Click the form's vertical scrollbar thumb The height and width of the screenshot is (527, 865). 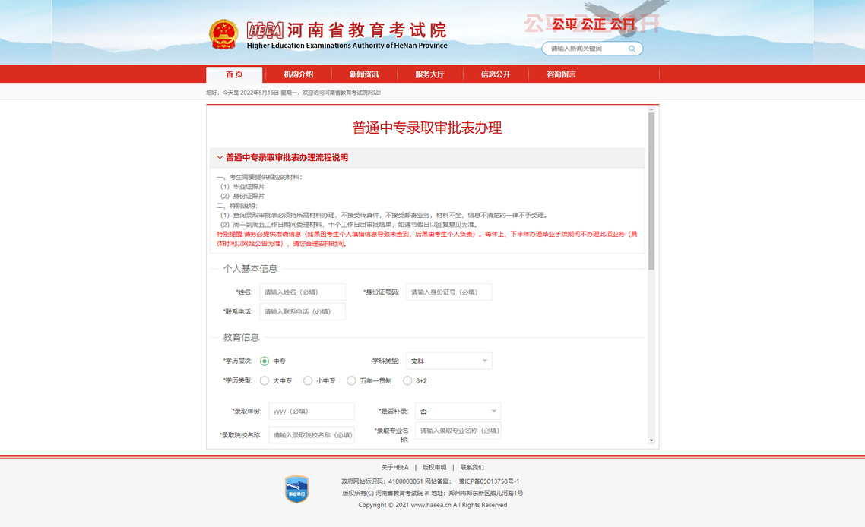pos(651,190)
